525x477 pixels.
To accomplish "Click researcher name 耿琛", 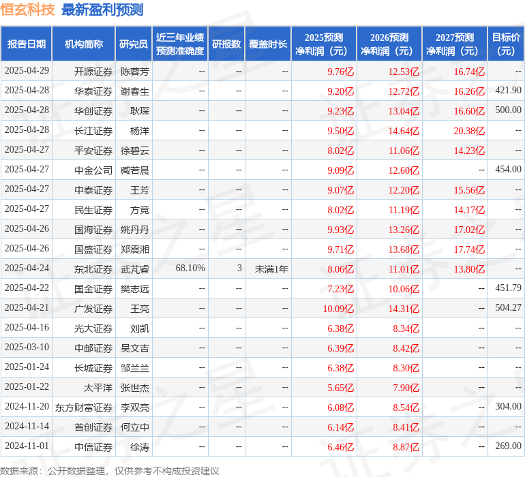I will coord(140,111).
